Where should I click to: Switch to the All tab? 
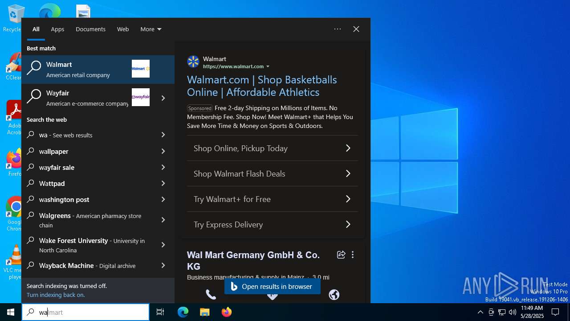(36, 29)
